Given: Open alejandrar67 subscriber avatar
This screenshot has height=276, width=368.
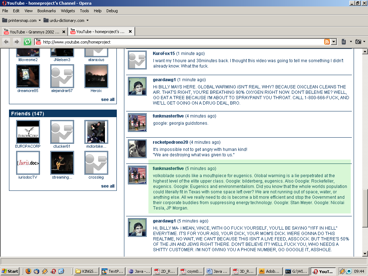Looking at the screenshot, I should click(x=62, y=76).
